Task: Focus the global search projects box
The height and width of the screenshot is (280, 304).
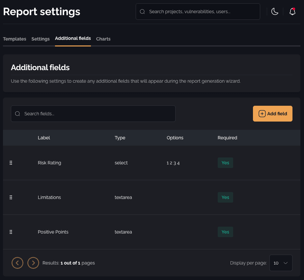Action: click(x=201, y=12)
